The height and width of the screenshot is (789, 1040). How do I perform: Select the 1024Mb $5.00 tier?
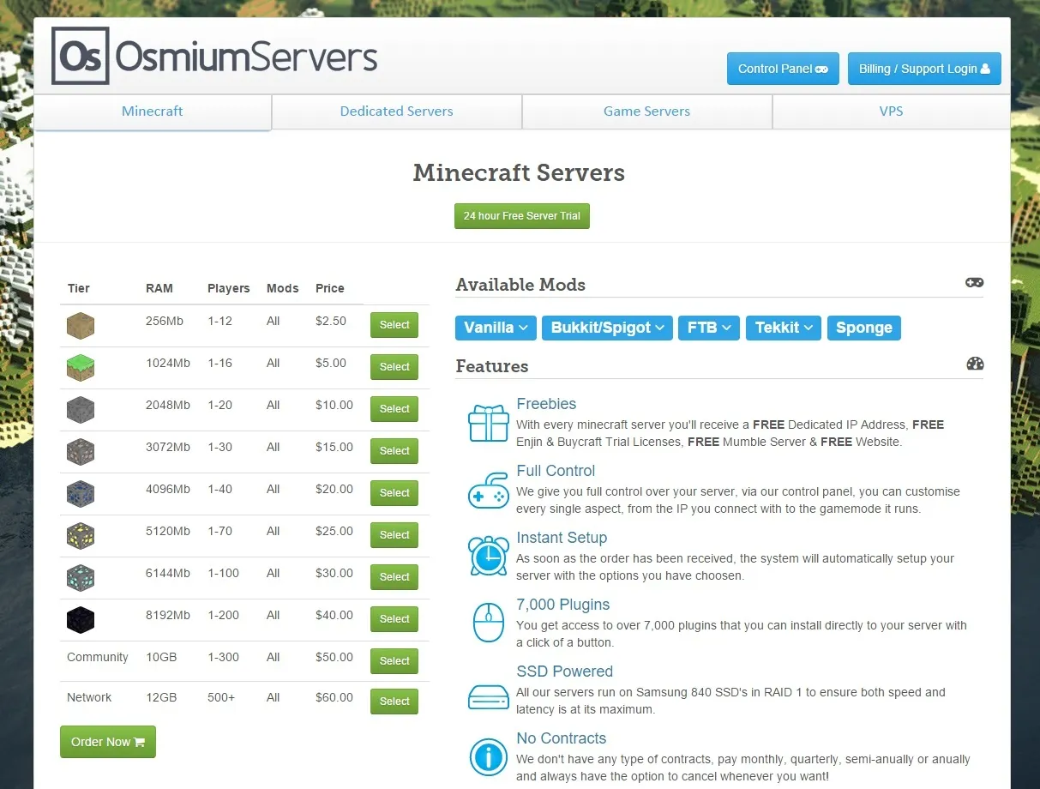click(394, 367)
